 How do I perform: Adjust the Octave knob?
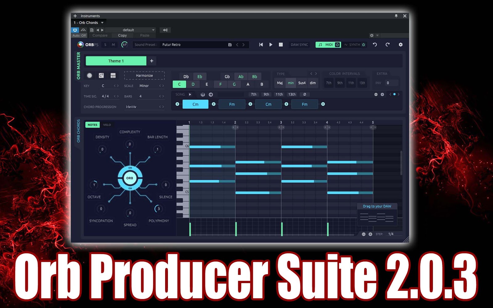click(94, 185)
